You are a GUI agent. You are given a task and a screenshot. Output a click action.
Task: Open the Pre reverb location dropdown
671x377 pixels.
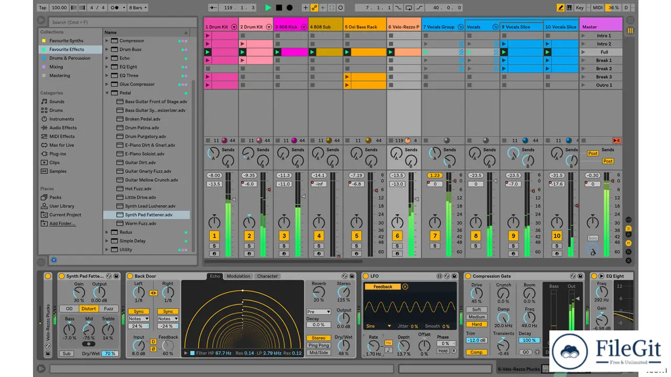point(319,312)
